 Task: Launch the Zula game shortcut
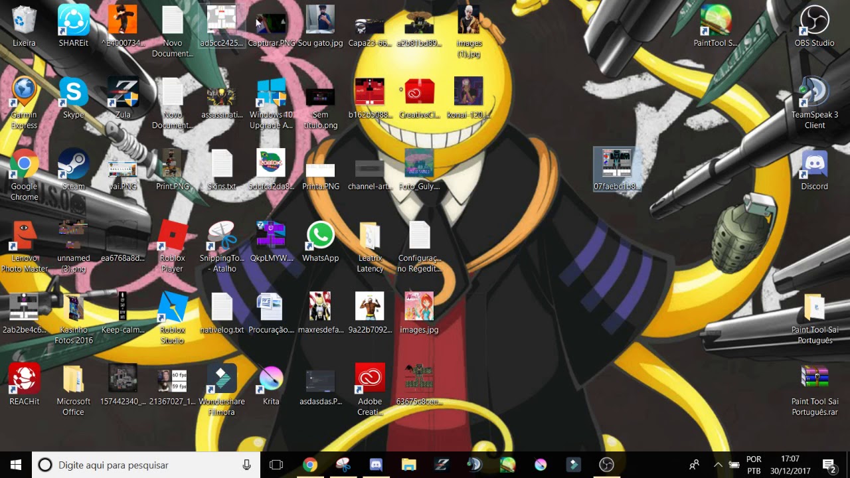(123, 98)
